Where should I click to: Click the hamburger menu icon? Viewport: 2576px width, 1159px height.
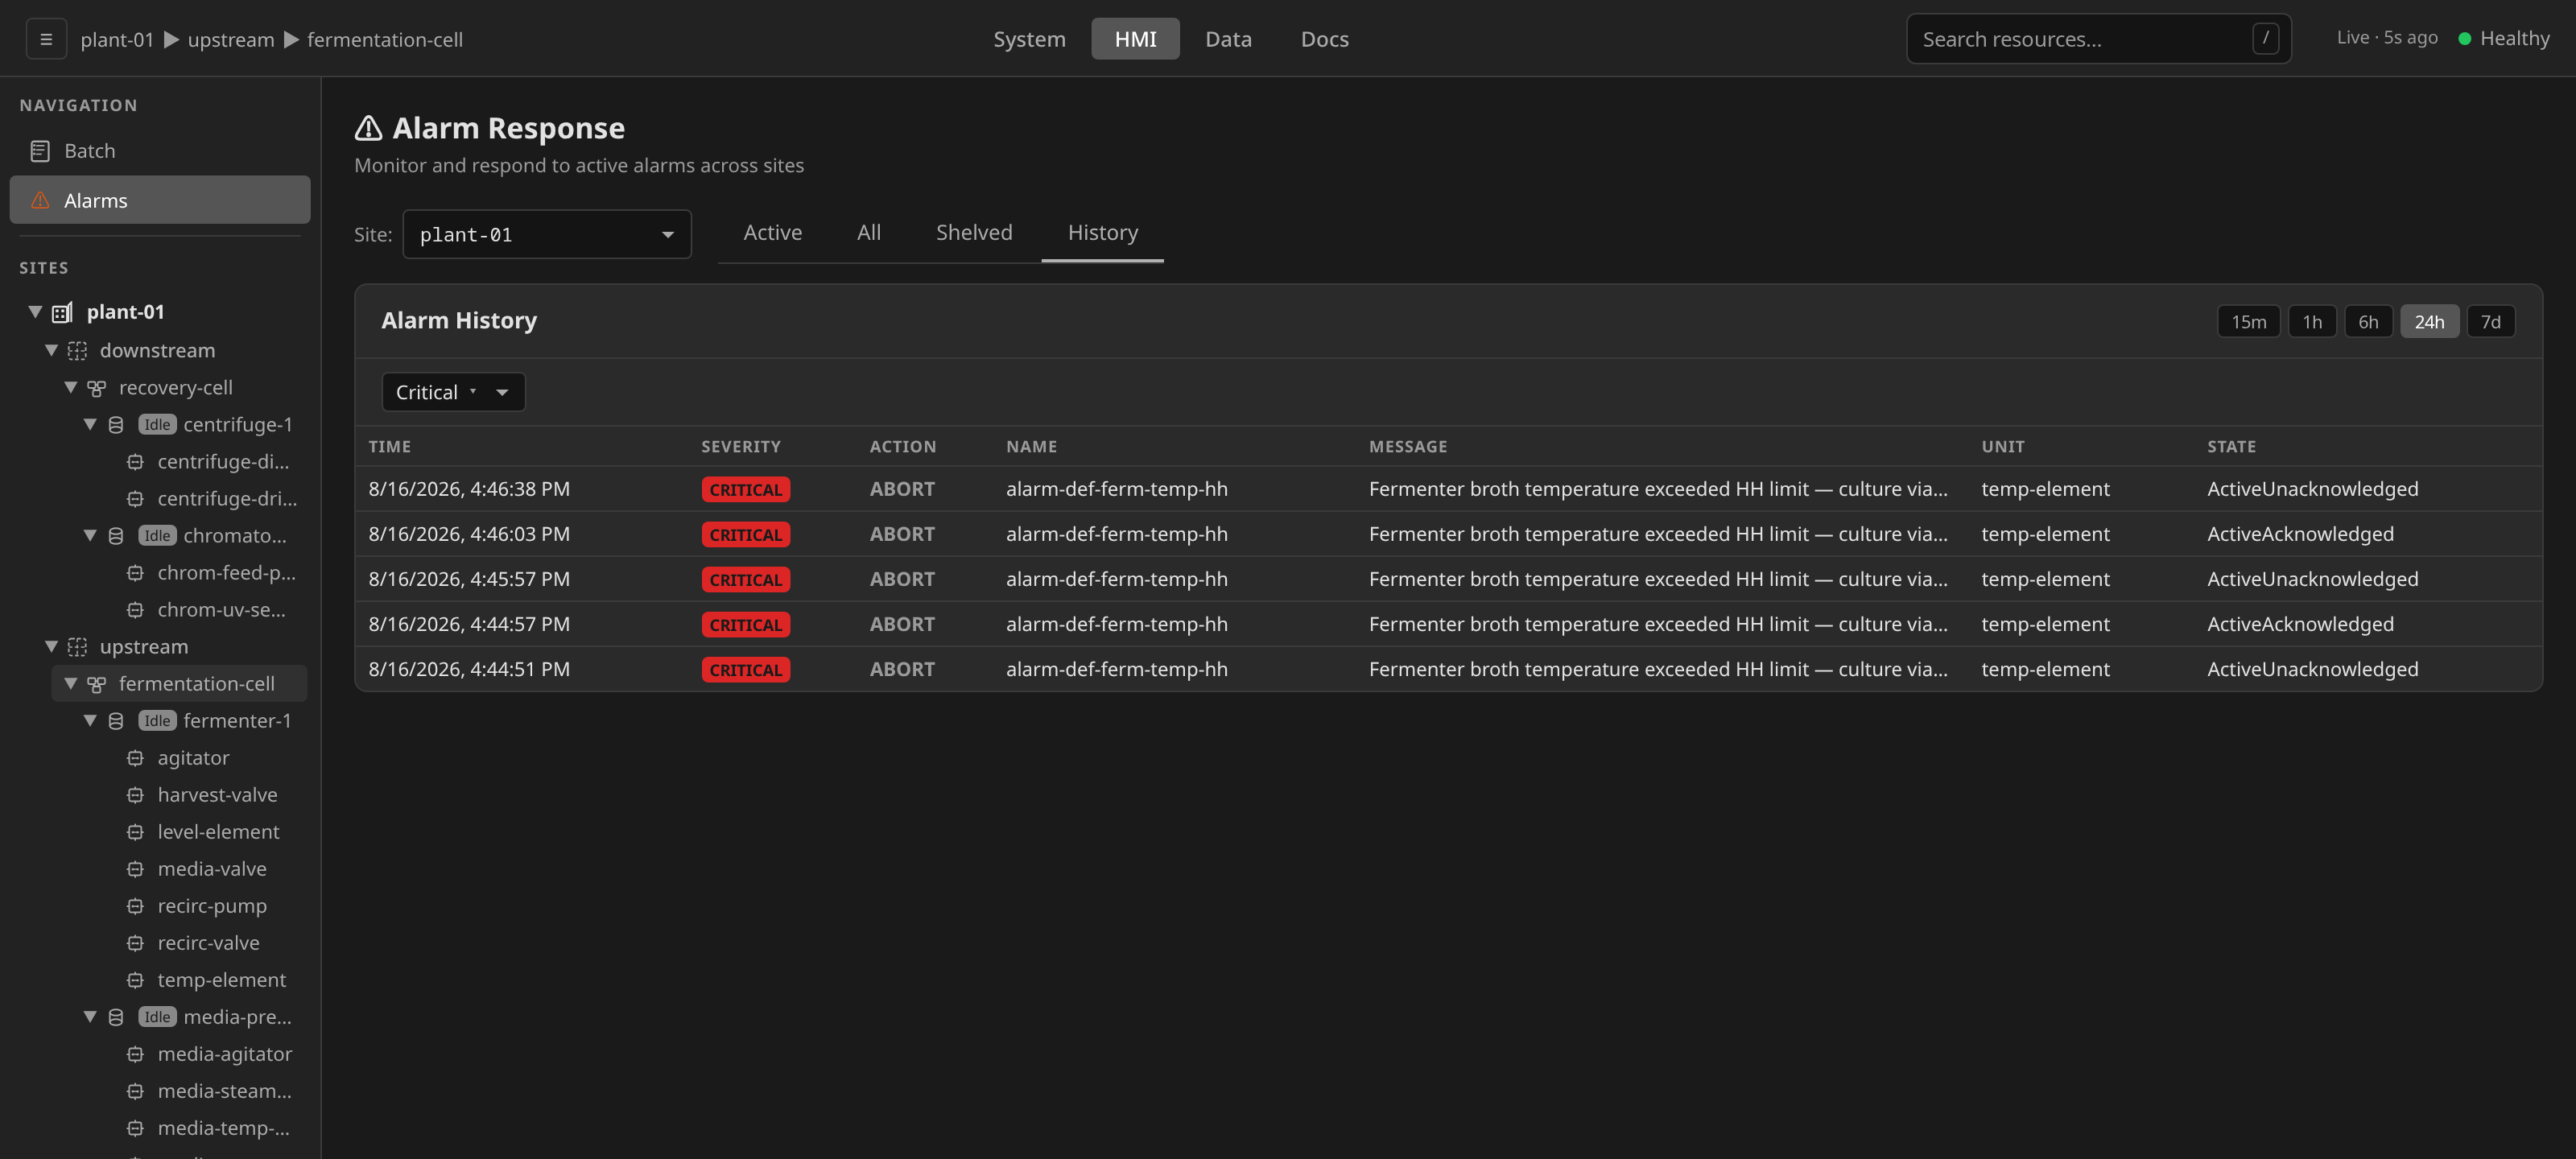click(x=46, y=39)
